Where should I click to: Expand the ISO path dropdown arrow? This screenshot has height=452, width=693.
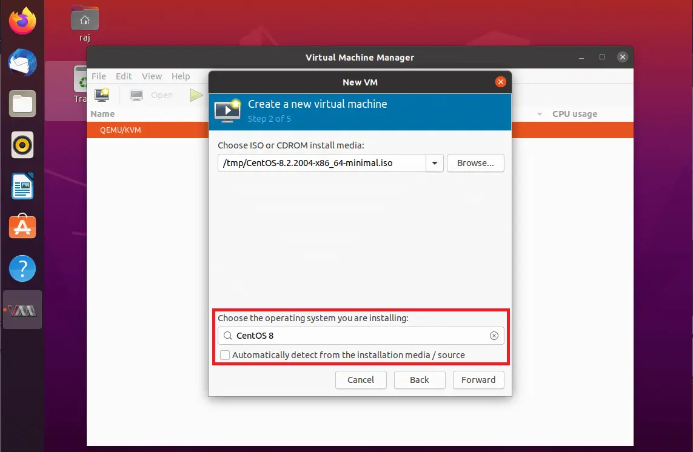click(435, 163)
